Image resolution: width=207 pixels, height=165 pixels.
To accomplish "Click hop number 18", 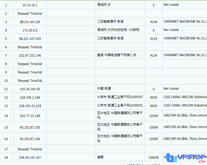I will coord(6,158).
